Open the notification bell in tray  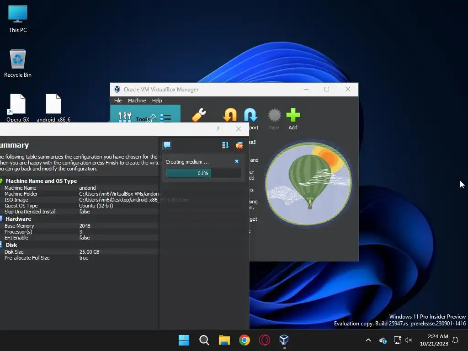[456, 340]
